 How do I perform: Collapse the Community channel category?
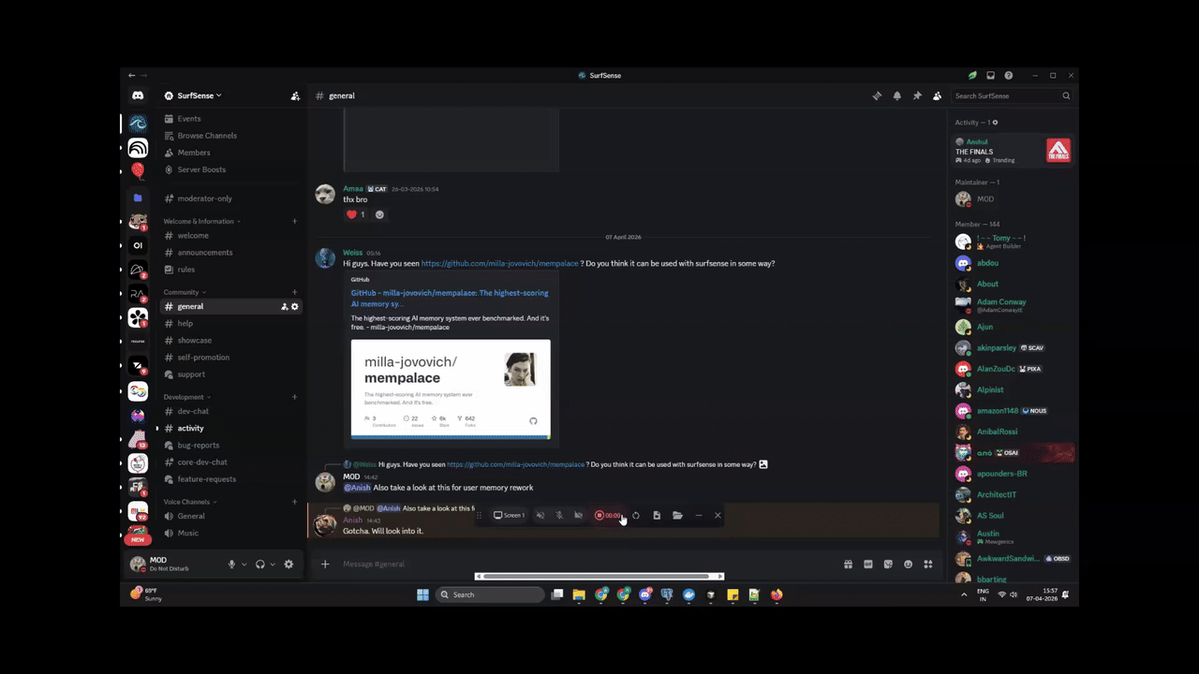[184, 292]
